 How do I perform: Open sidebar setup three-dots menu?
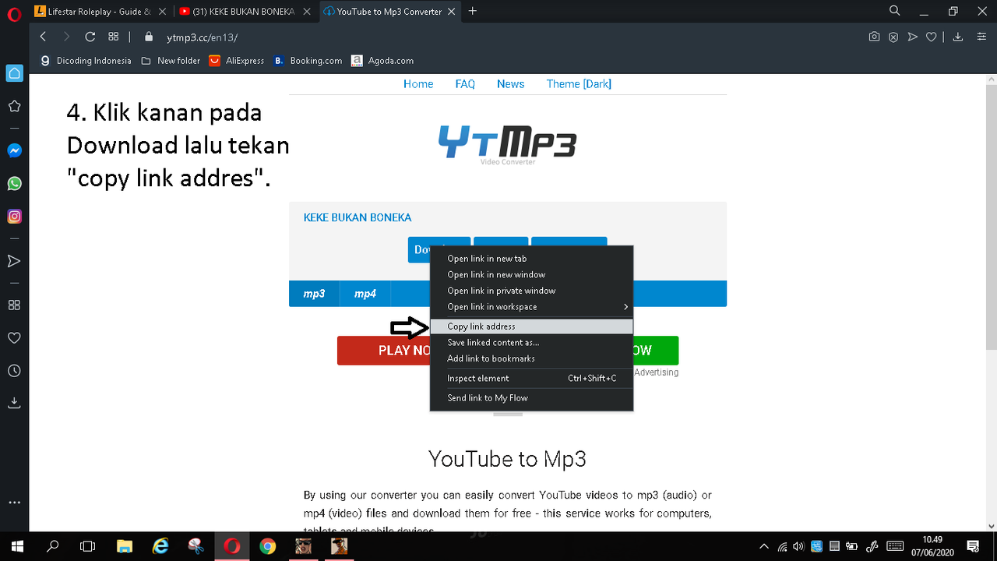coord(14,503)
